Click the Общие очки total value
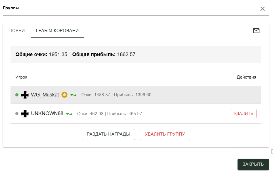Screen dimensions: 273x173 (58, 54)
